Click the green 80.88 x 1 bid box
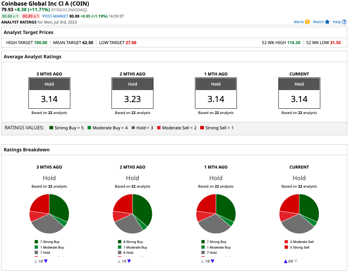 pos(10,16)
